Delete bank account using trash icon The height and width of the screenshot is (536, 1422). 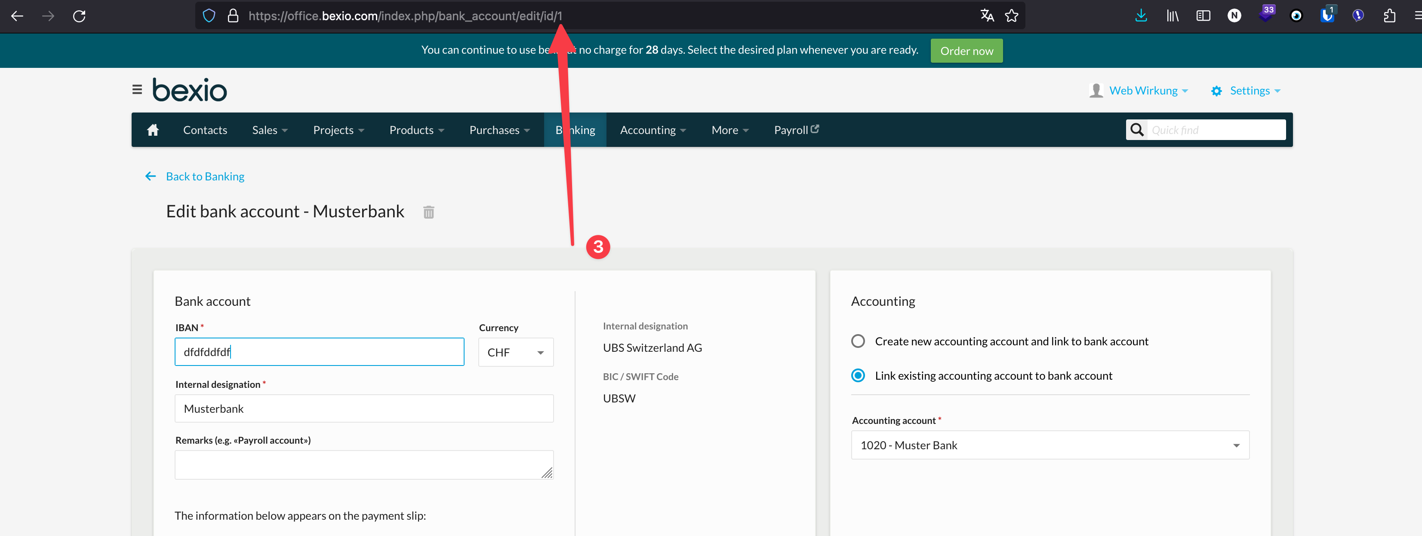pos(429,211)
